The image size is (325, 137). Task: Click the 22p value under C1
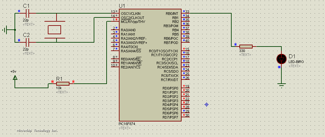[26, 20]
